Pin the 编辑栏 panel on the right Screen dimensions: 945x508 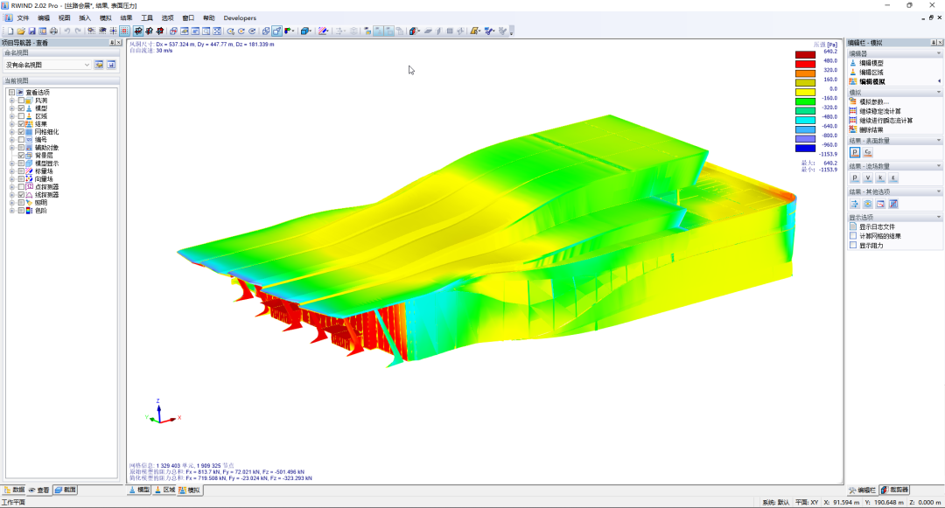[x=933, y=43]
